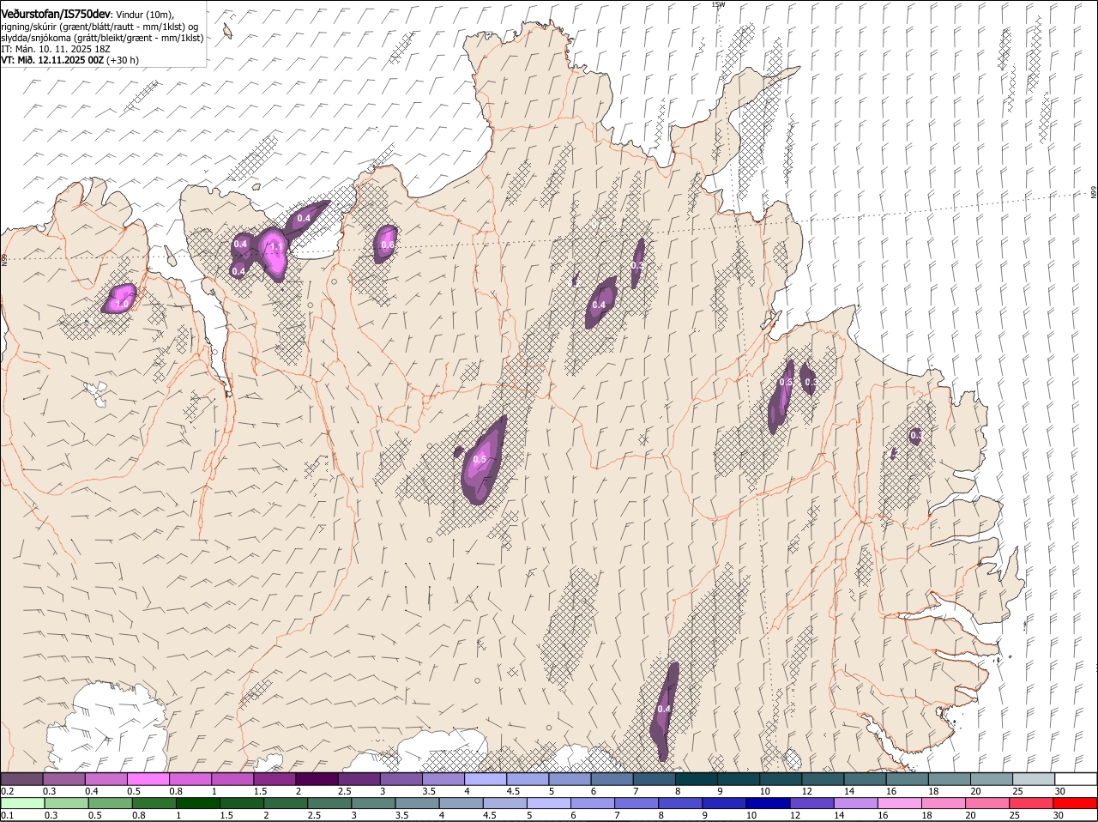Pick the purple-row swatch starting at 0.2
Screen dimensions: 1098x822
(21, 779)
